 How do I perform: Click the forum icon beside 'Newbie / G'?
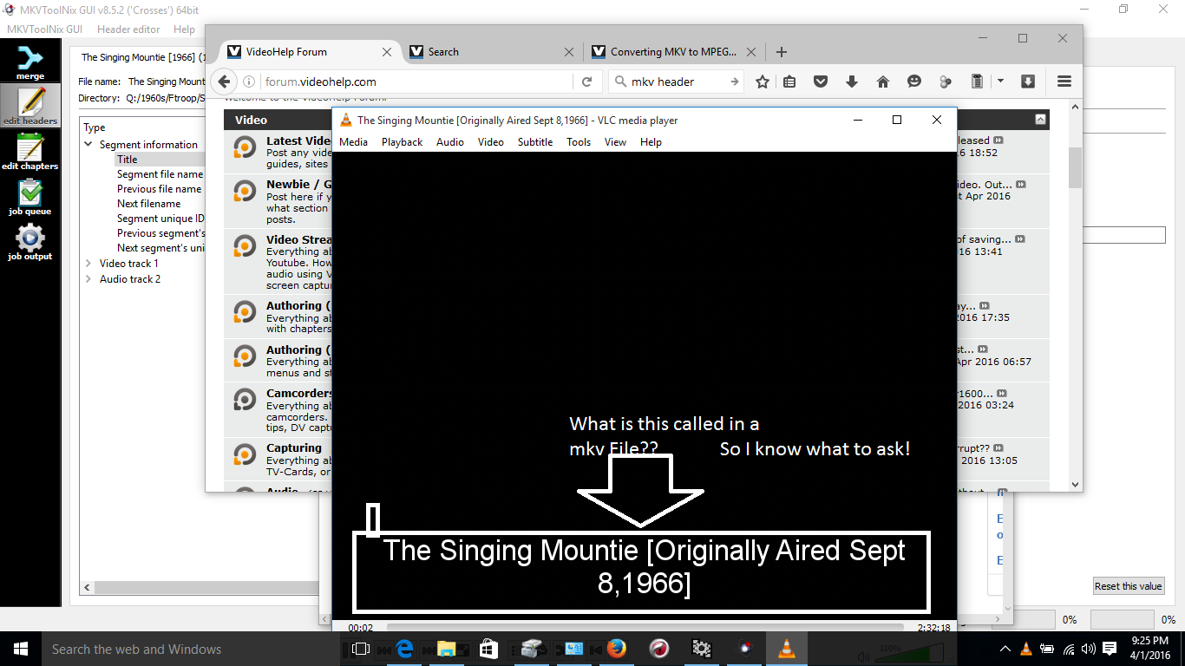click(245, 191)
